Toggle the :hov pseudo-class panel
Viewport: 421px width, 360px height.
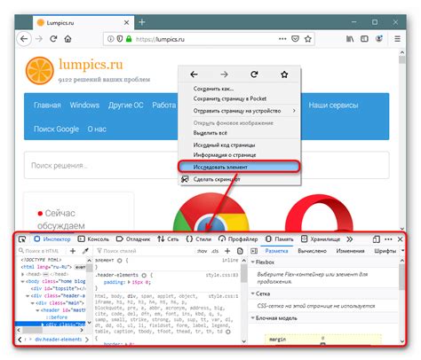[202, 251]
